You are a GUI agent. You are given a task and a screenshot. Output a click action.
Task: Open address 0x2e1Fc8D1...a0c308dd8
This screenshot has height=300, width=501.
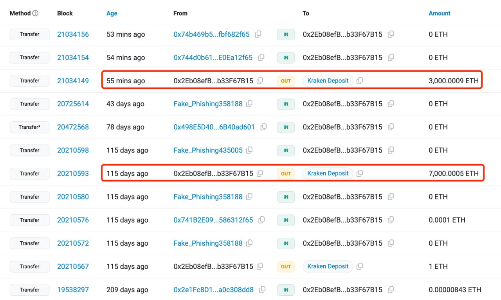tap(214, 290)
